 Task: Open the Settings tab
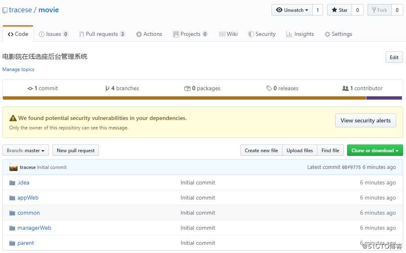[x=339, y=34]
